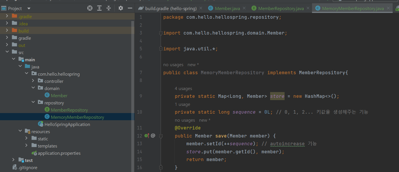Switch to Member.java tab
Viewport: 399px width, 172px height.
pos(227,8)
